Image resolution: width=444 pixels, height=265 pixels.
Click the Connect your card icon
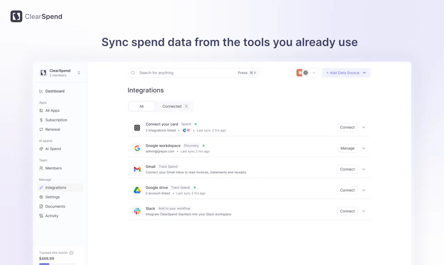click(x=137, y=128)
